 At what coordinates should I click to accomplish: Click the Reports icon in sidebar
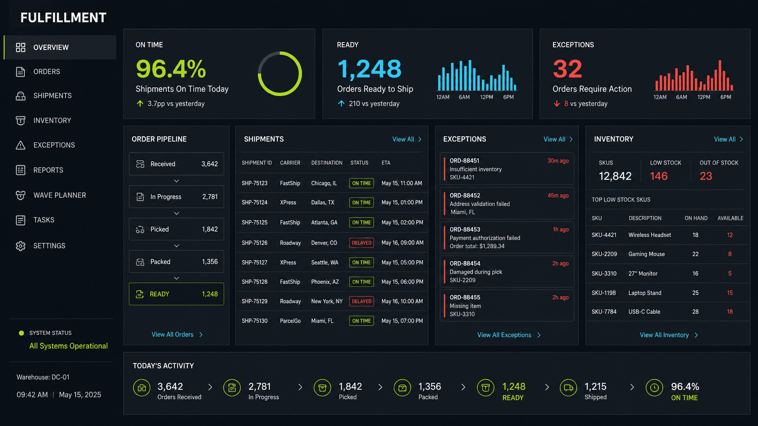(20, 170)
